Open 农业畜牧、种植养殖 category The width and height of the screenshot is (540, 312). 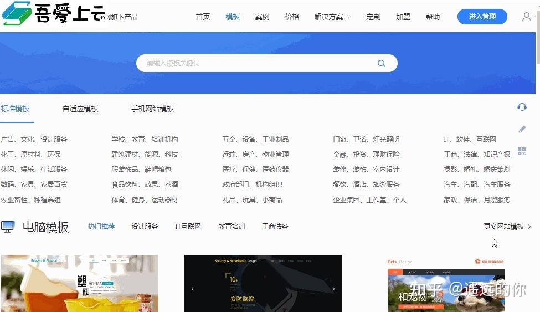tap(30, 200)
